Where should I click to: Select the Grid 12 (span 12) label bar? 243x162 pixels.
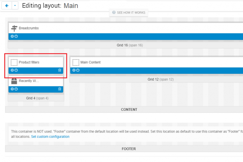[x=156, y=80]
